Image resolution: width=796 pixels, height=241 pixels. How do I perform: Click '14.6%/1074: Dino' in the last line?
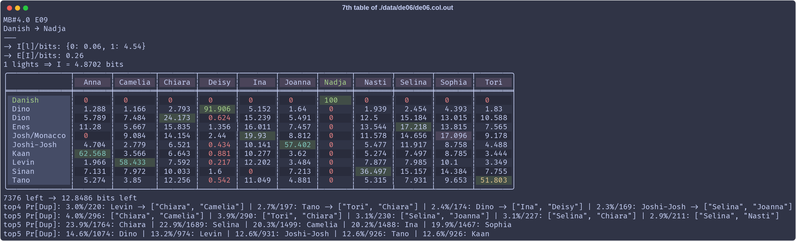[x=101, y=234]
